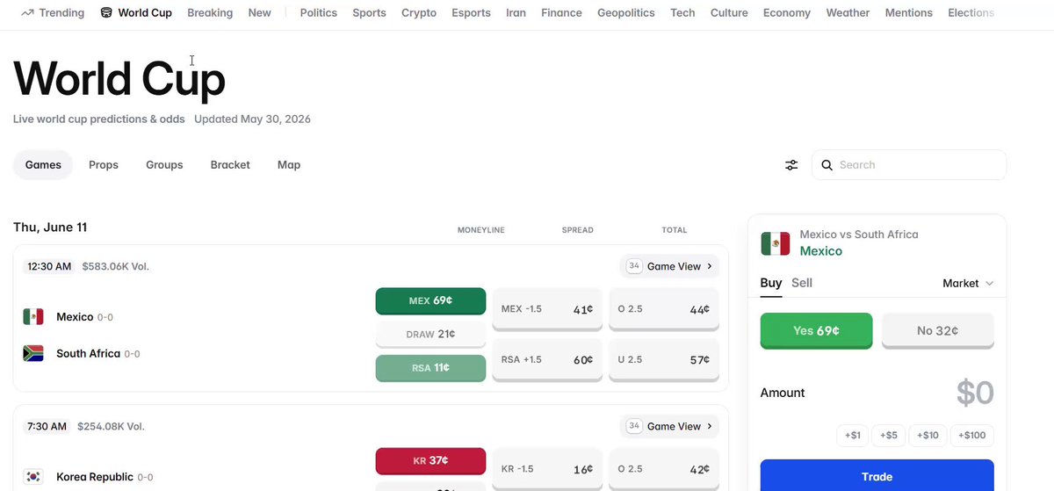Open the Weather category
Screen dimensions: 1054x491
[848, 12]
